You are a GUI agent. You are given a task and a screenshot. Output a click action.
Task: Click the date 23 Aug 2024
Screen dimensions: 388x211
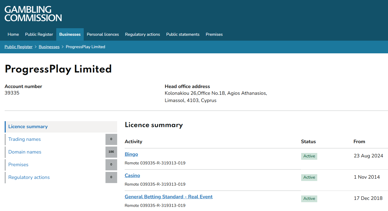pos(368,156)
